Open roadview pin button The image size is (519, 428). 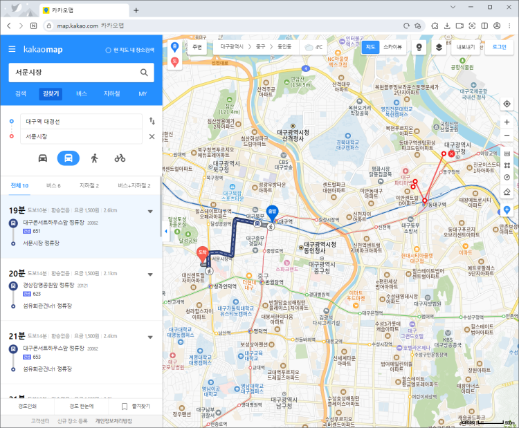coord(419,47)
